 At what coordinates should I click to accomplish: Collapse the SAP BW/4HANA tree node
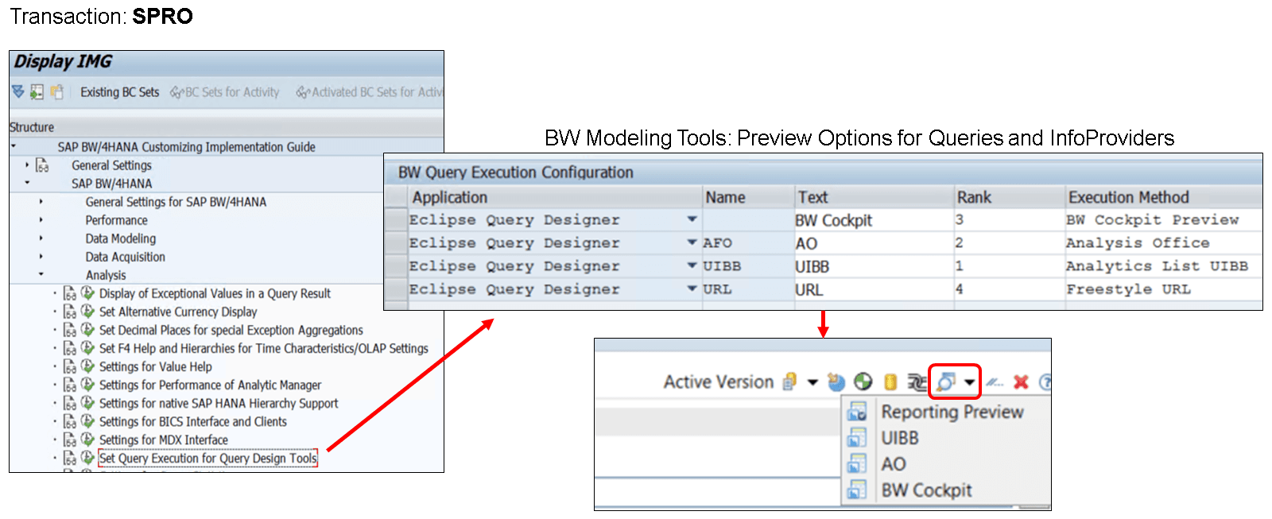[x=27, y=183]
